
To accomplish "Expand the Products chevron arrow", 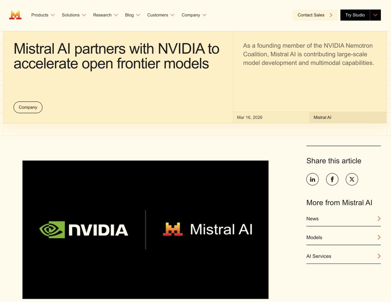I will (x=53, y=15).
